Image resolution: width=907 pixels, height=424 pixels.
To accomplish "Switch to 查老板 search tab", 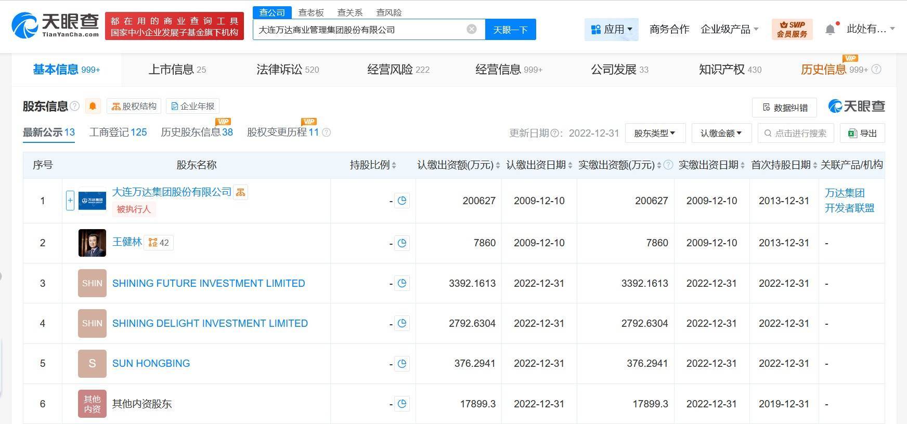I will (311, 12).
